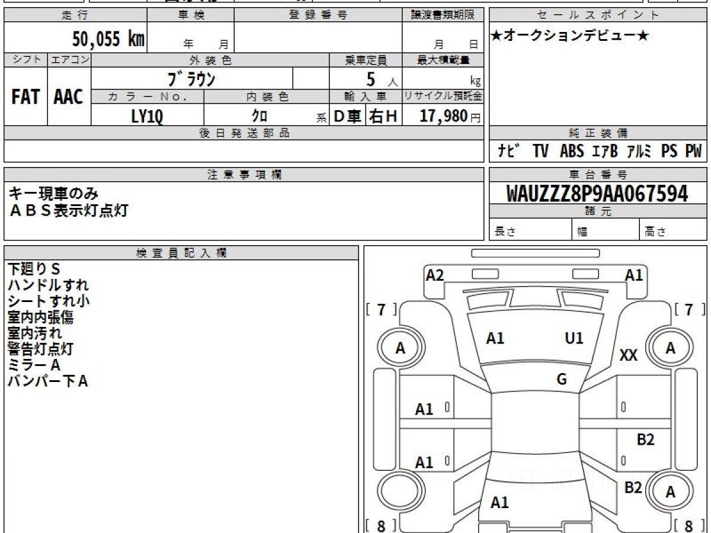Select the D車 cell
This screenshot has width=711, height=533.
(x=348, y=117)
